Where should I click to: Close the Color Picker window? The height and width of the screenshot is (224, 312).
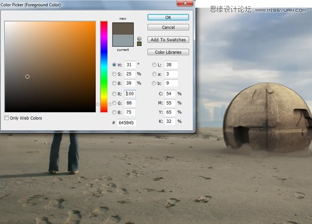coord(185,3)
